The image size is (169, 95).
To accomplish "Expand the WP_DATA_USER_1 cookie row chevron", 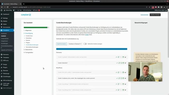I will pos(125,72).
